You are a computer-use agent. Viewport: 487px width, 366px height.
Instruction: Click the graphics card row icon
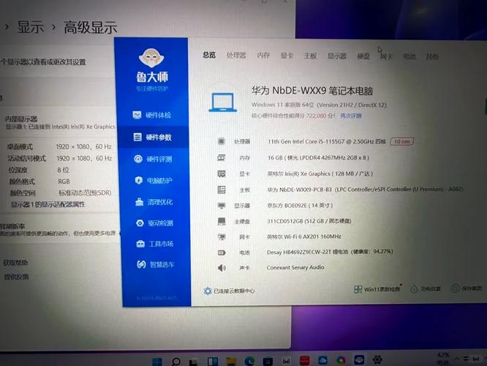[x=222, y=173]
